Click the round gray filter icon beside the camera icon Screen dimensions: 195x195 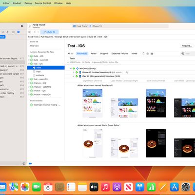[x=148, y=54]
